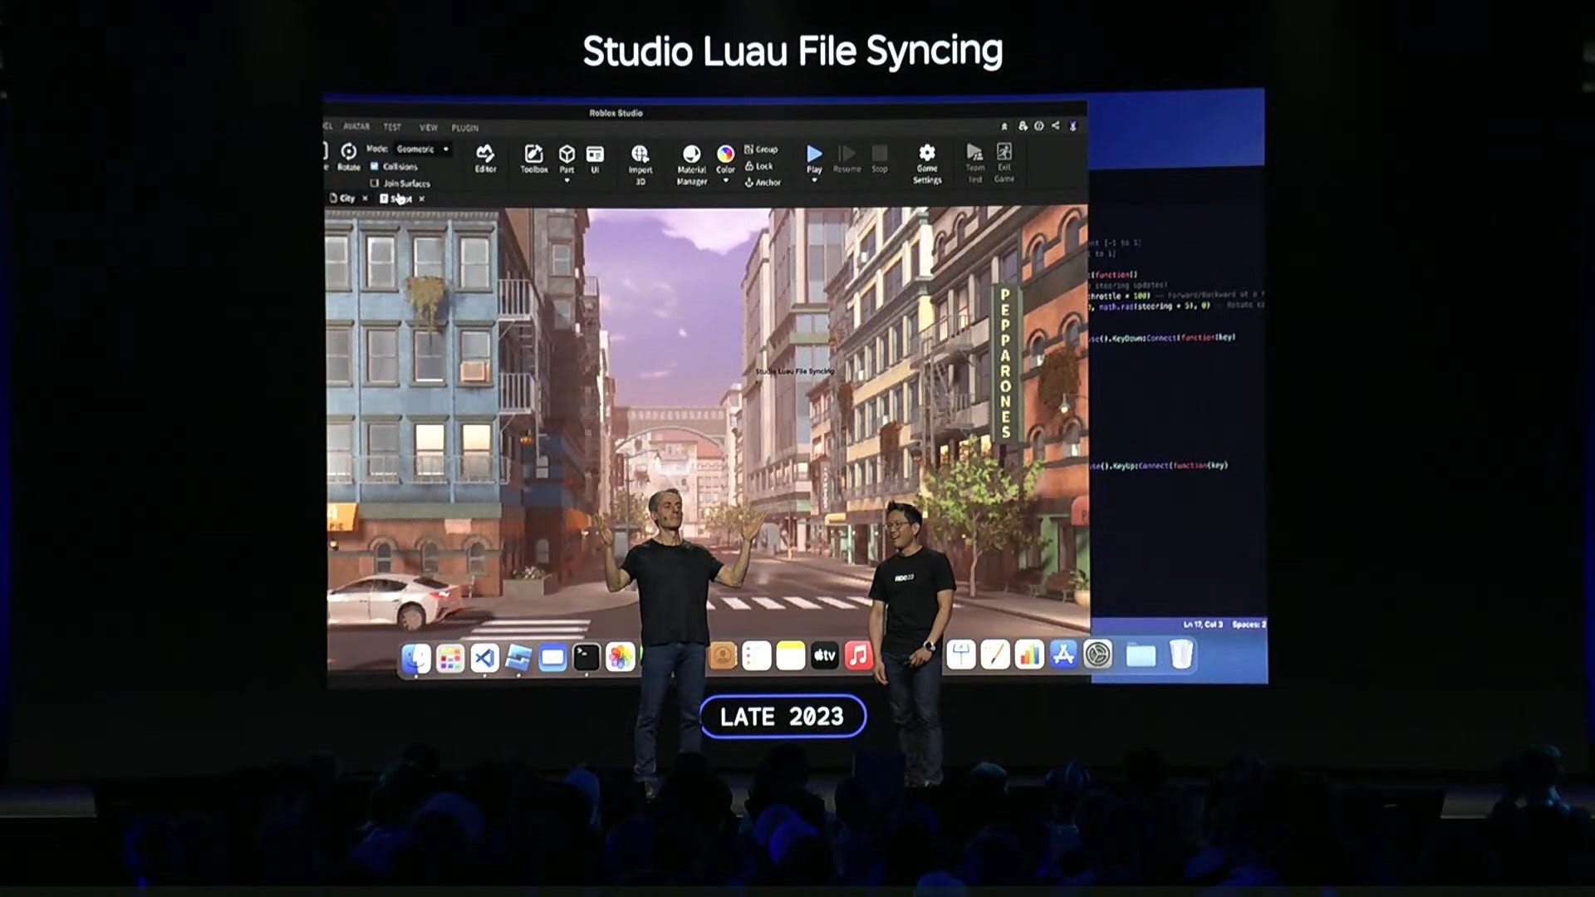Image resolution: width=1595 pixels, height=897 pixels.
Task: Open Terminal from the Dock
Action: click(x=586, y=658)
